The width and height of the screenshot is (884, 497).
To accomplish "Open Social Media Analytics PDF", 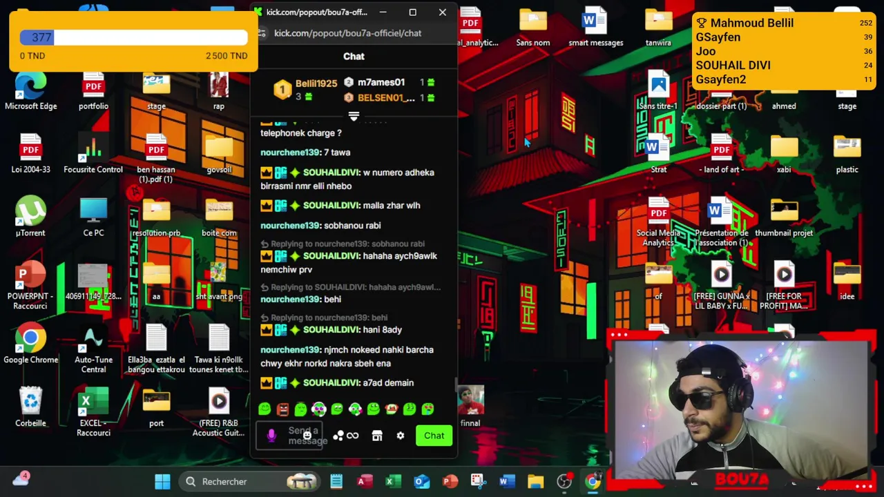I will 658,222.
